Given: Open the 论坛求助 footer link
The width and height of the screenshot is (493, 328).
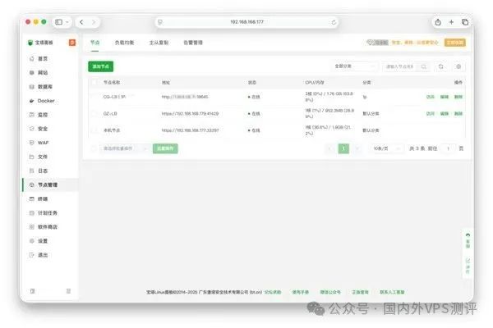Looking at the screenshot, I should point(273,292).
